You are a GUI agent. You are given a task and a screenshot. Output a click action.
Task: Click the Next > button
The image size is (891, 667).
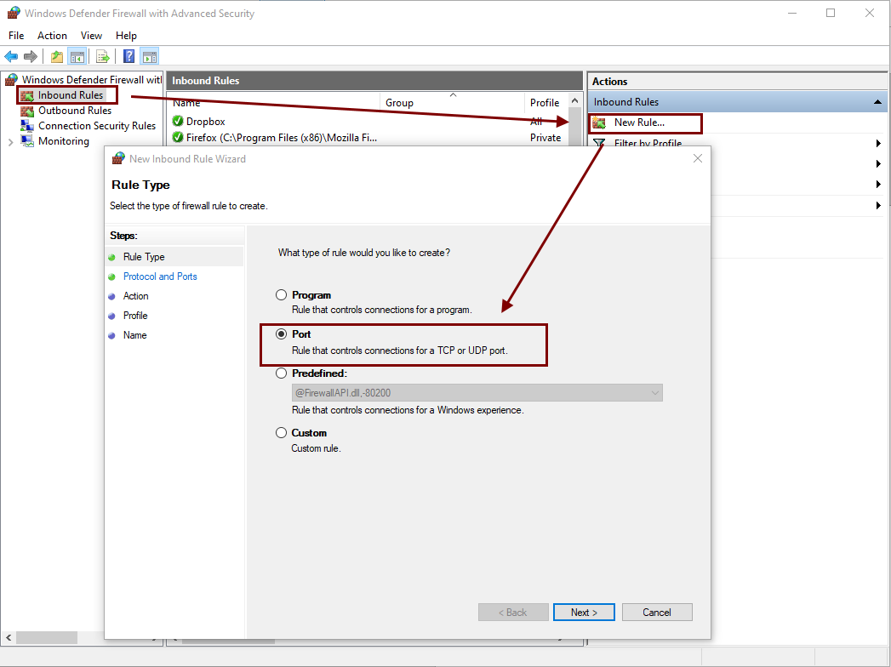tap(584, 613)
